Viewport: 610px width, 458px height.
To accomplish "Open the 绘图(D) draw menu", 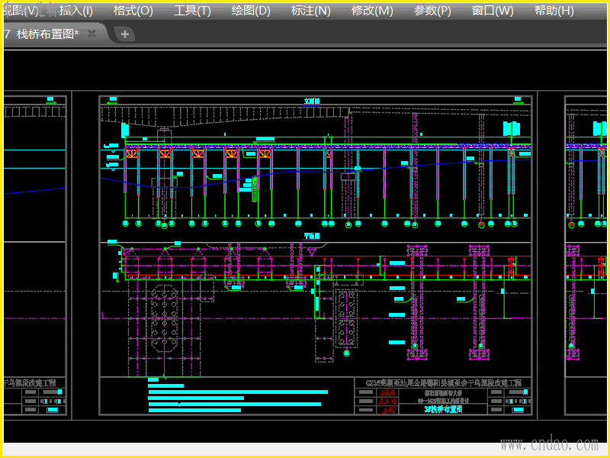I will point(251,11).
